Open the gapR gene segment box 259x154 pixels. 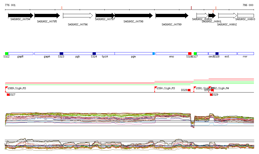[x=21, y=54]
